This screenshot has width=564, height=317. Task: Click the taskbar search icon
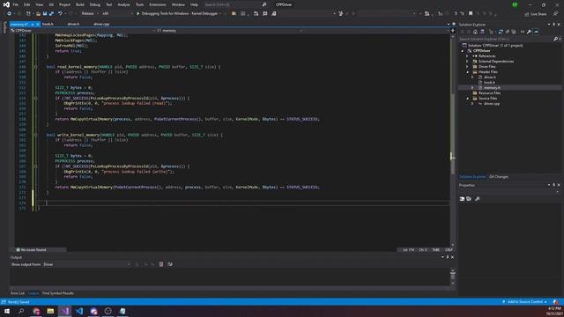click(21, 311)
